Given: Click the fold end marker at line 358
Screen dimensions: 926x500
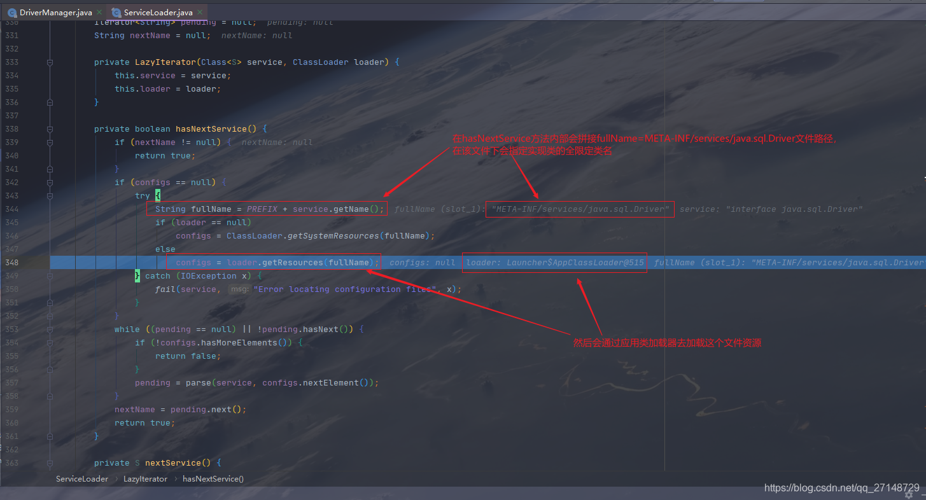Looking at the screenshot, I should click(50, 396).
